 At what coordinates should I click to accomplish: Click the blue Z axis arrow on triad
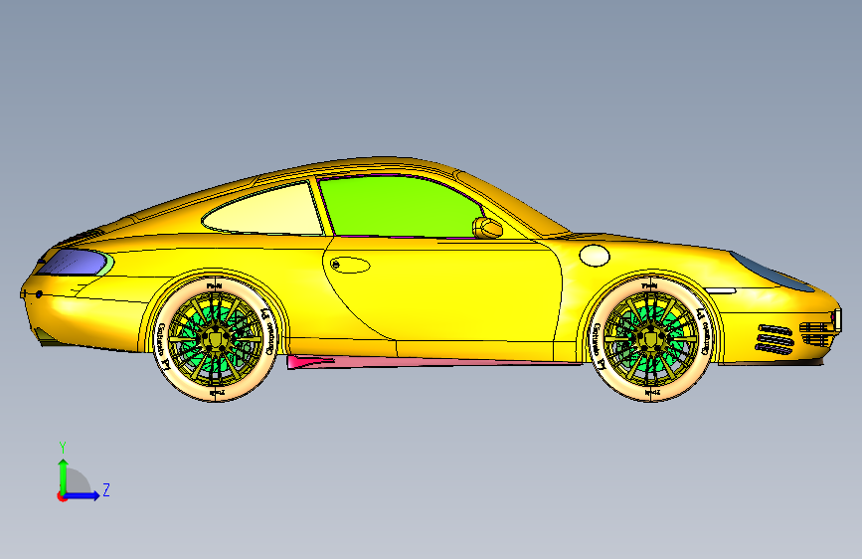[83, 495]
